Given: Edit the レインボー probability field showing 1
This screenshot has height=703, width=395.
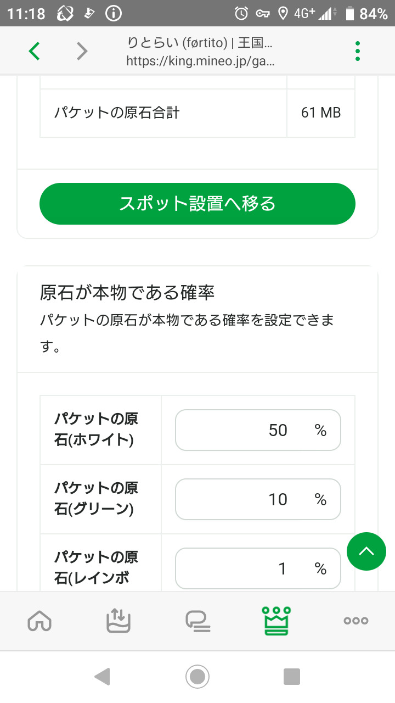Looking at the screenshot, I should [258, 568].
